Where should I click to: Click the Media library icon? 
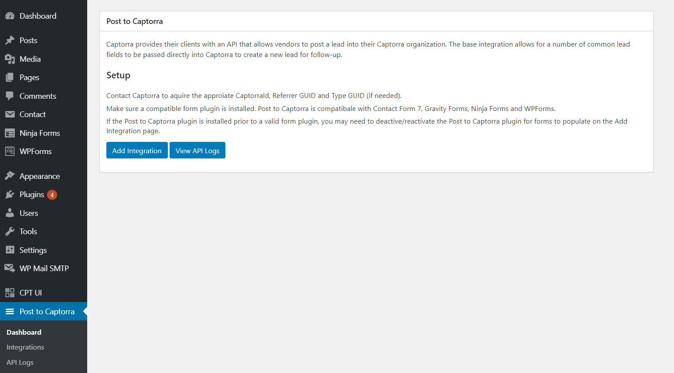pos(10,59)
